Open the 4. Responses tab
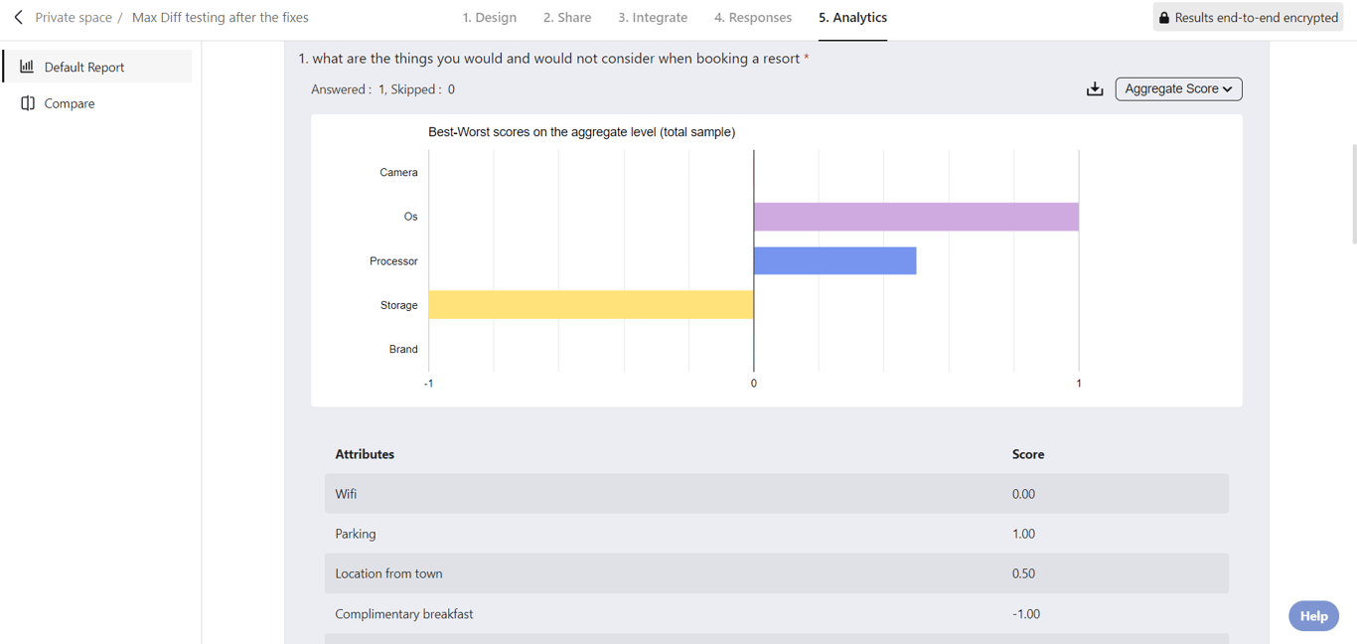Viewport: 1357px width, 644px height. click(x=753, y=18)
